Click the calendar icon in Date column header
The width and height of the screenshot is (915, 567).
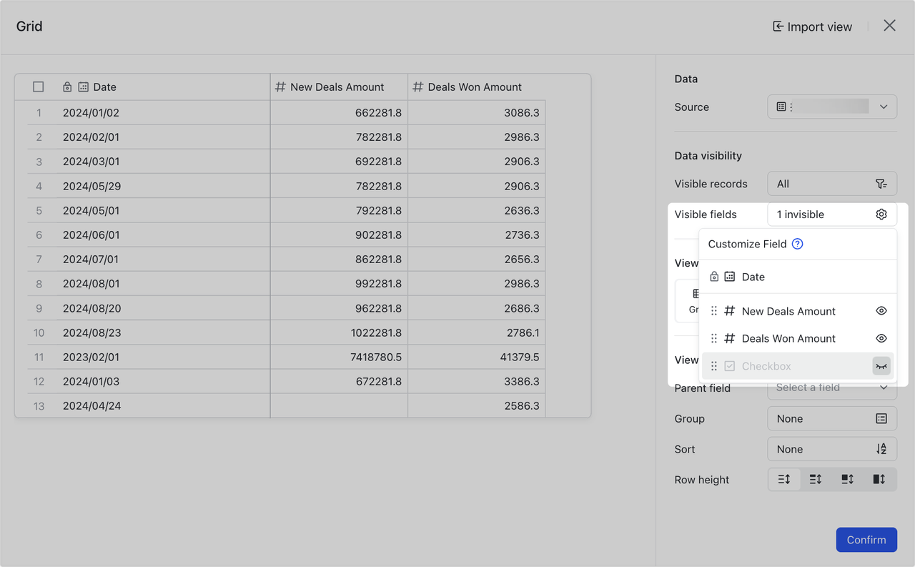tap(83, 87)
